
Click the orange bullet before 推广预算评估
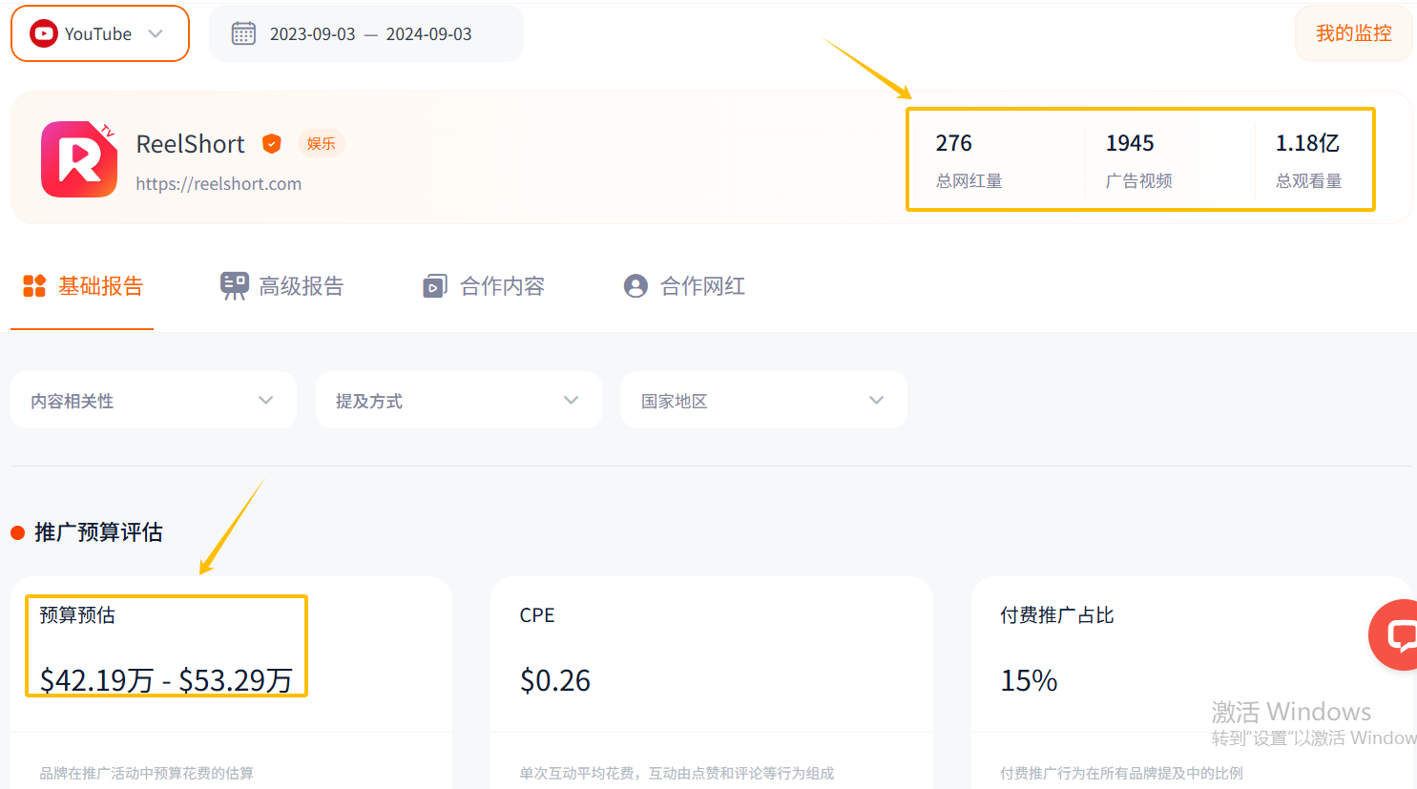click(x=18, y=533)
